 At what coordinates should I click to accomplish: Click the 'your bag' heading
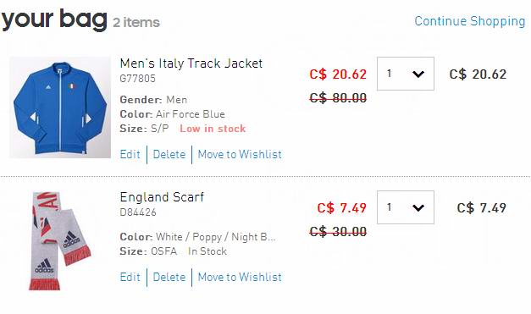coord(54,19)
